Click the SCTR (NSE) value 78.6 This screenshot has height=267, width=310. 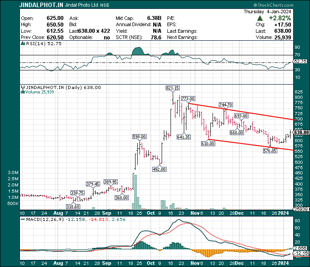pyautogui.click(x=156, y=38)
